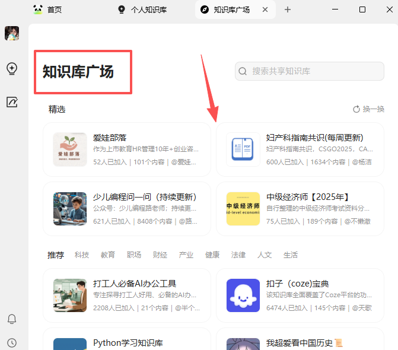Close the 知识库广场 tab
The height and width of the screenshot is (350, 398).
(x=265, y=9)
